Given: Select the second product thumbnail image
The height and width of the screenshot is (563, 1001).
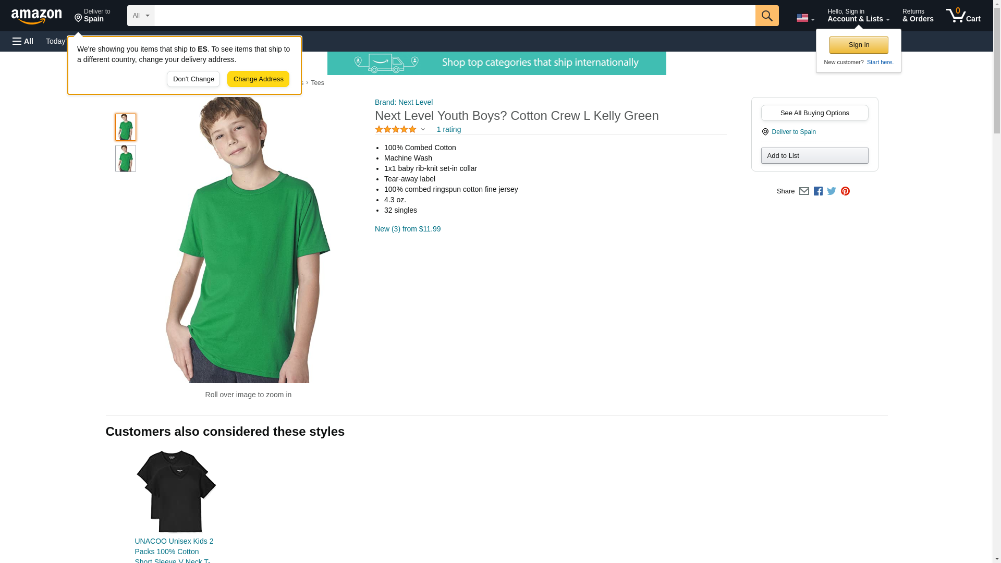Looking at the screenshot, I should (x=126, y=158).
